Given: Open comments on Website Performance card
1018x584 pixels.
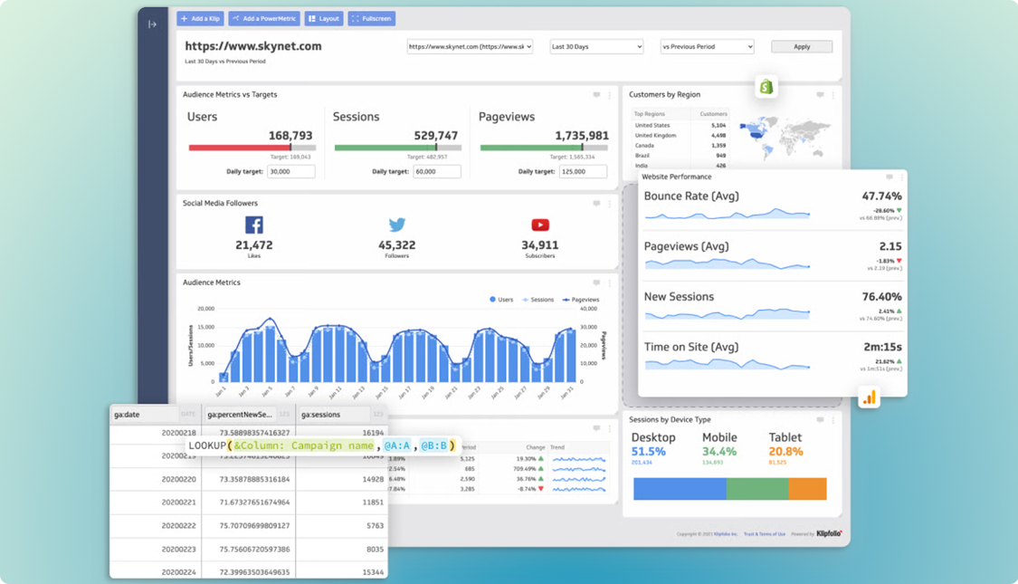Looking at the screenshot, I should 890,177.
